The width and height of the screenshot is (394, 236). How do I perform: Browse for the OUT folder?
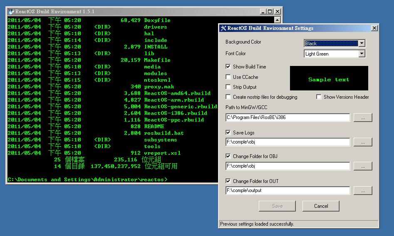(363, 191)
